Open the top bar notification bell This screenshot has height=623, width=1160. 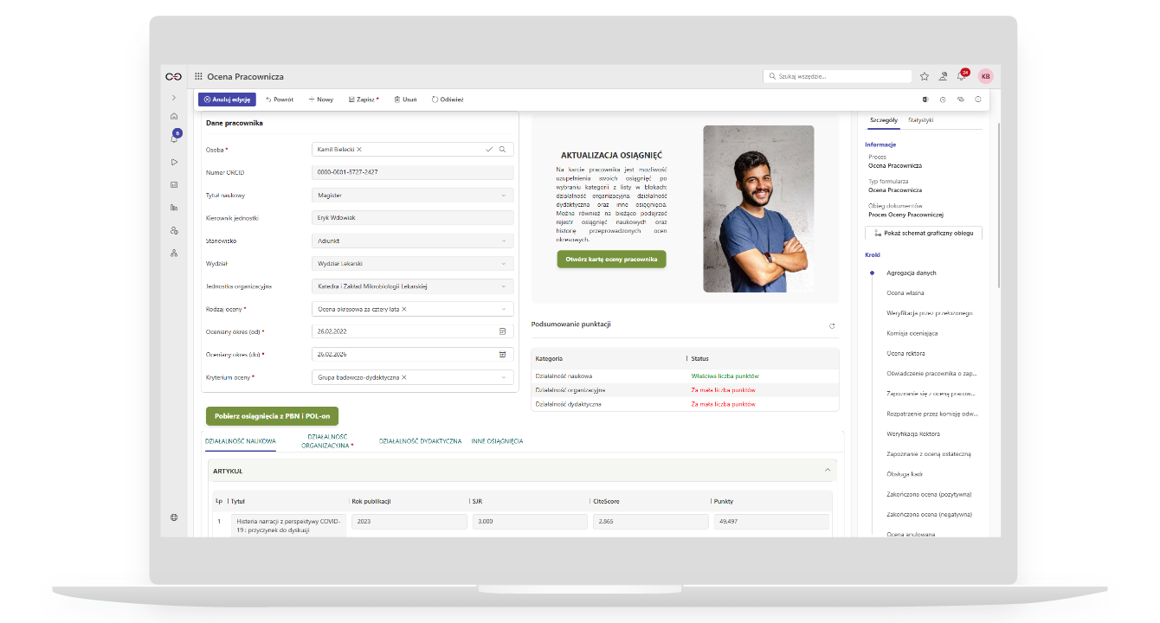tap(961, 76)
